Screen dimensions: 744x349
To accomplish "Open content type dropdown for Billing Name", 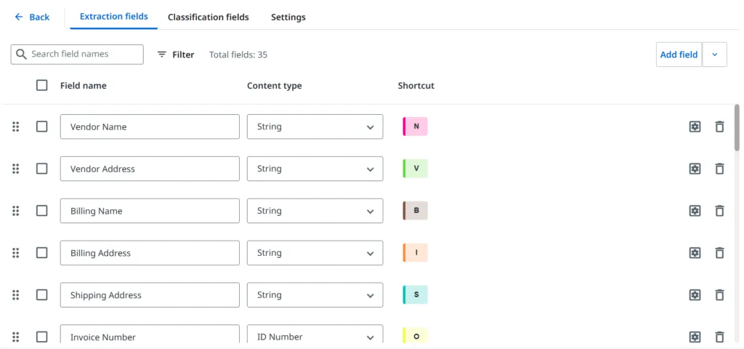I will tap(315, 211).
